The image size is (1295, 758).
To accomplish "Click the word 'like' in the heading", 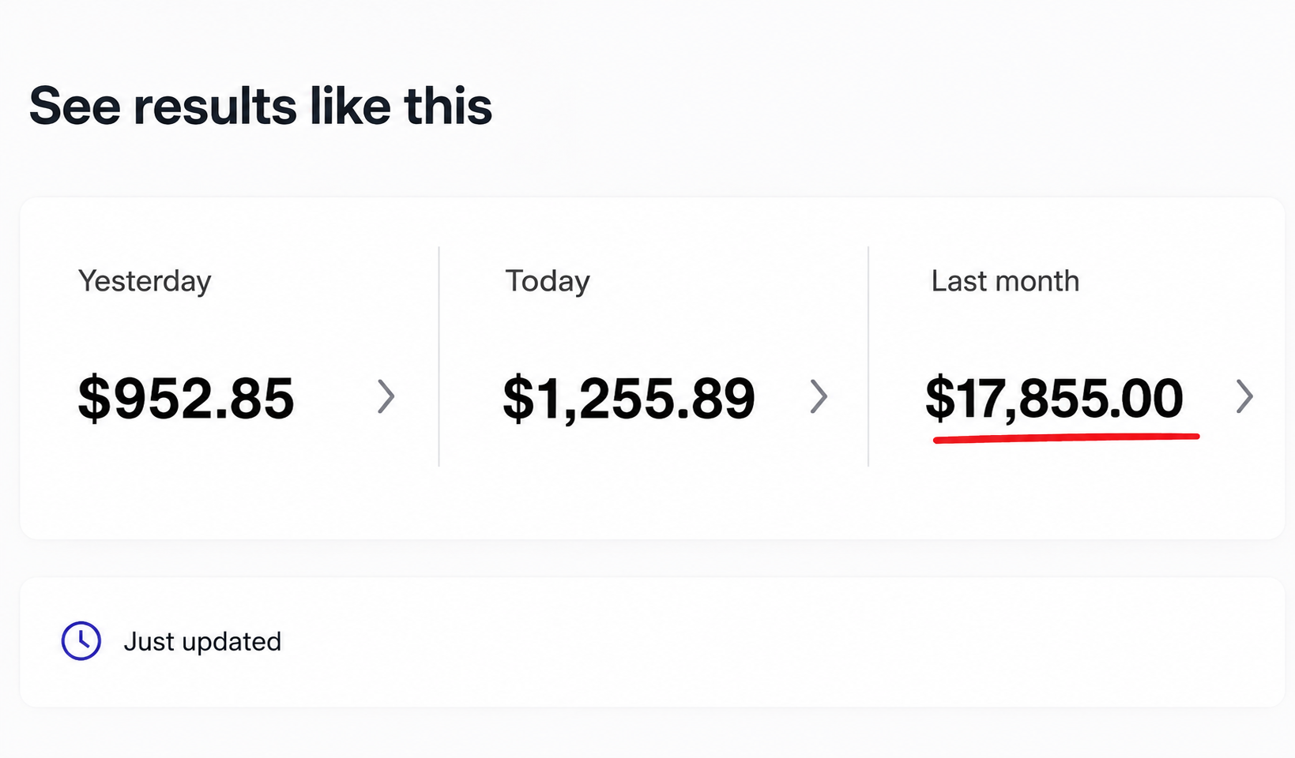I will click(350, 106).
